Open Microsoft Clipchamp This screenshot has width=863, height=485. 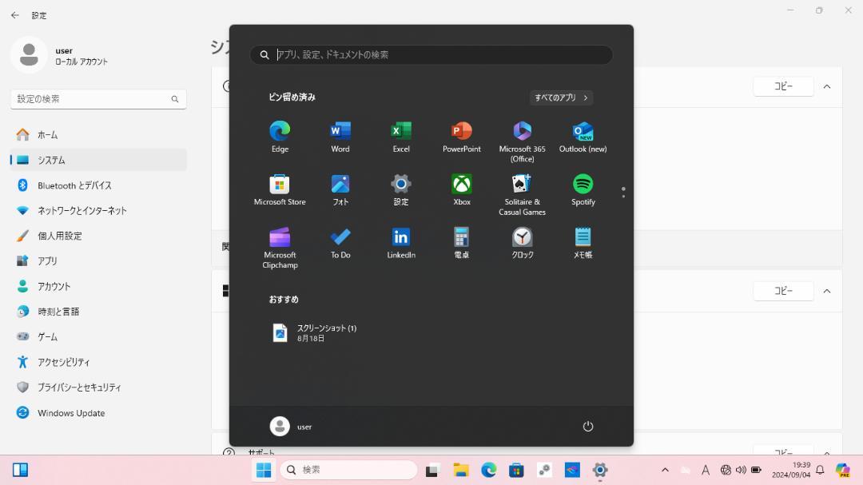280,248
